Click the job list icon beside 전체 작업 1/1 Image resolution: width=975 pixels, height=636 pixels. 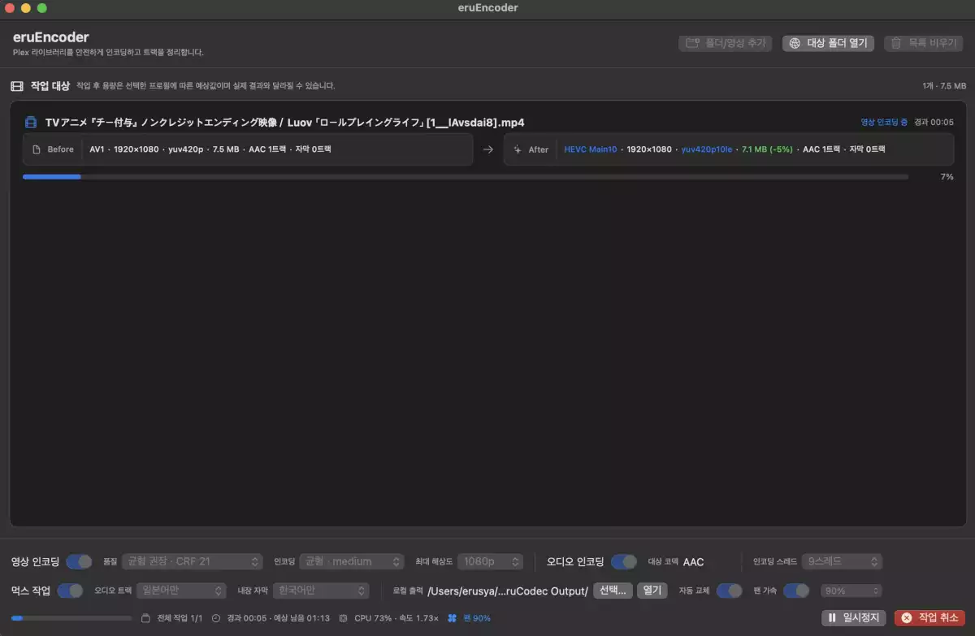click(146, 618)
